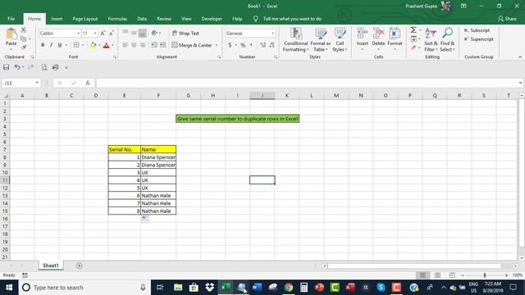Image resolution: width=525 pixels, height=295 pixels.
Task: Apply Subscript from Custom Group
Action: click(477, 30)
